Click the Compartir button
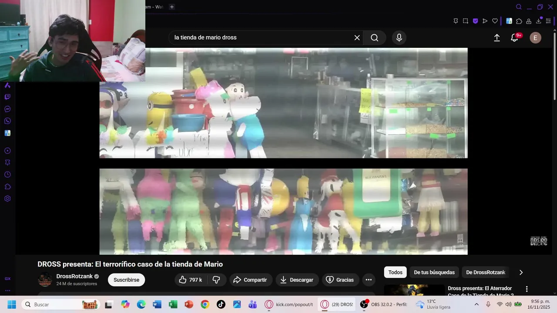The width and height of the screenshot is (557, 313). [251, 280]
